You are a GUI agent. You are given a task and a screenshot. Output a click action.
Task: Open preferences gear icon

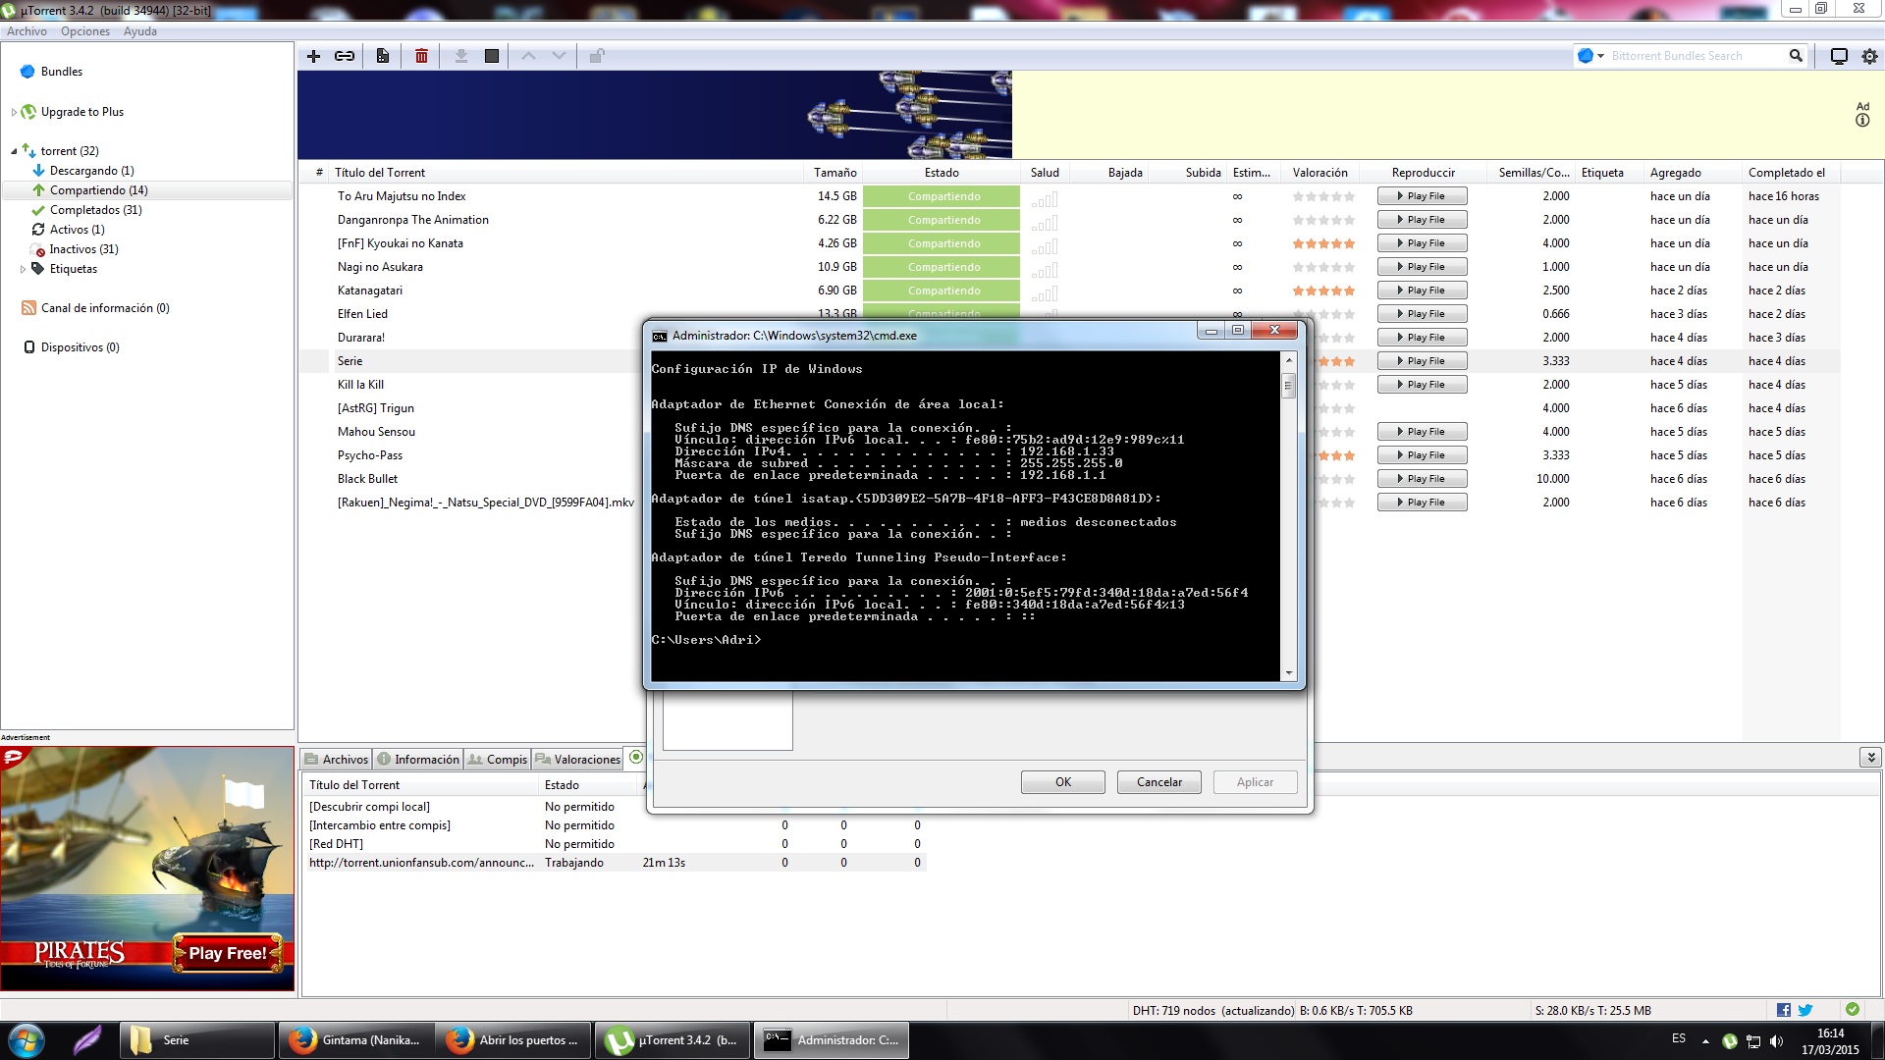(1869, 56)
